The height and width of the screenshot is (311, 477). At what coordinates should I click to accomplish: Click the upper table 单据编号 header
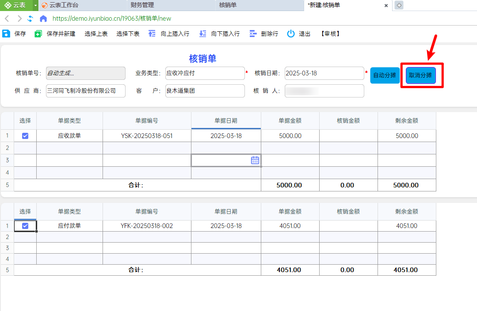(x=147, y=120)
